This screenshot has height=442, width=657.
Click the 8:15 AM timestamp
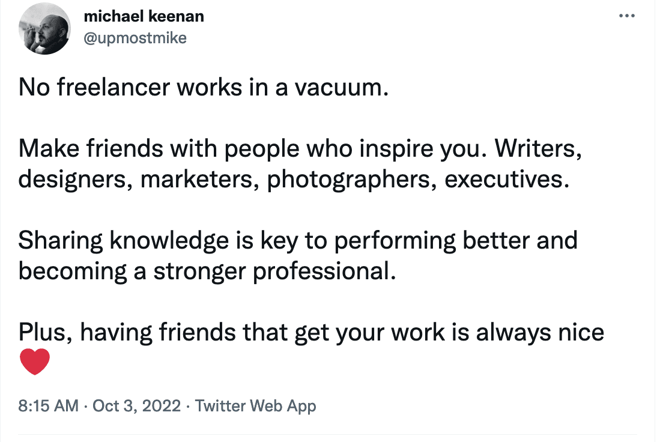[49, 406]
